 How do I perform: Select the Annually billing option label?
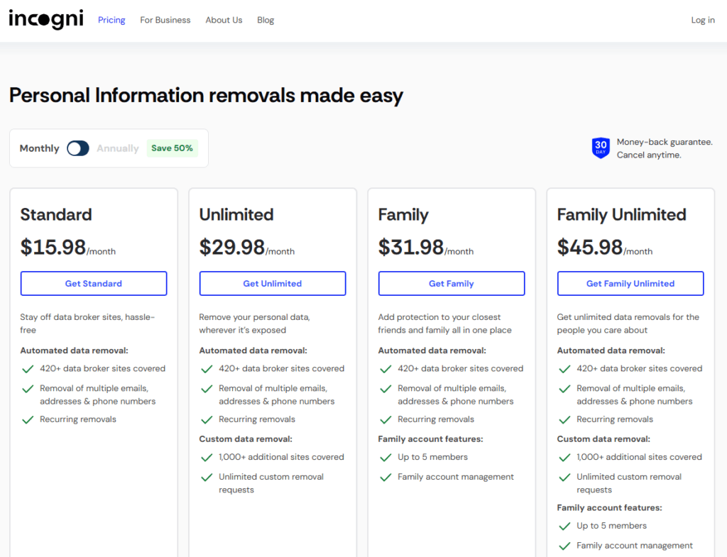coord(118,148)
